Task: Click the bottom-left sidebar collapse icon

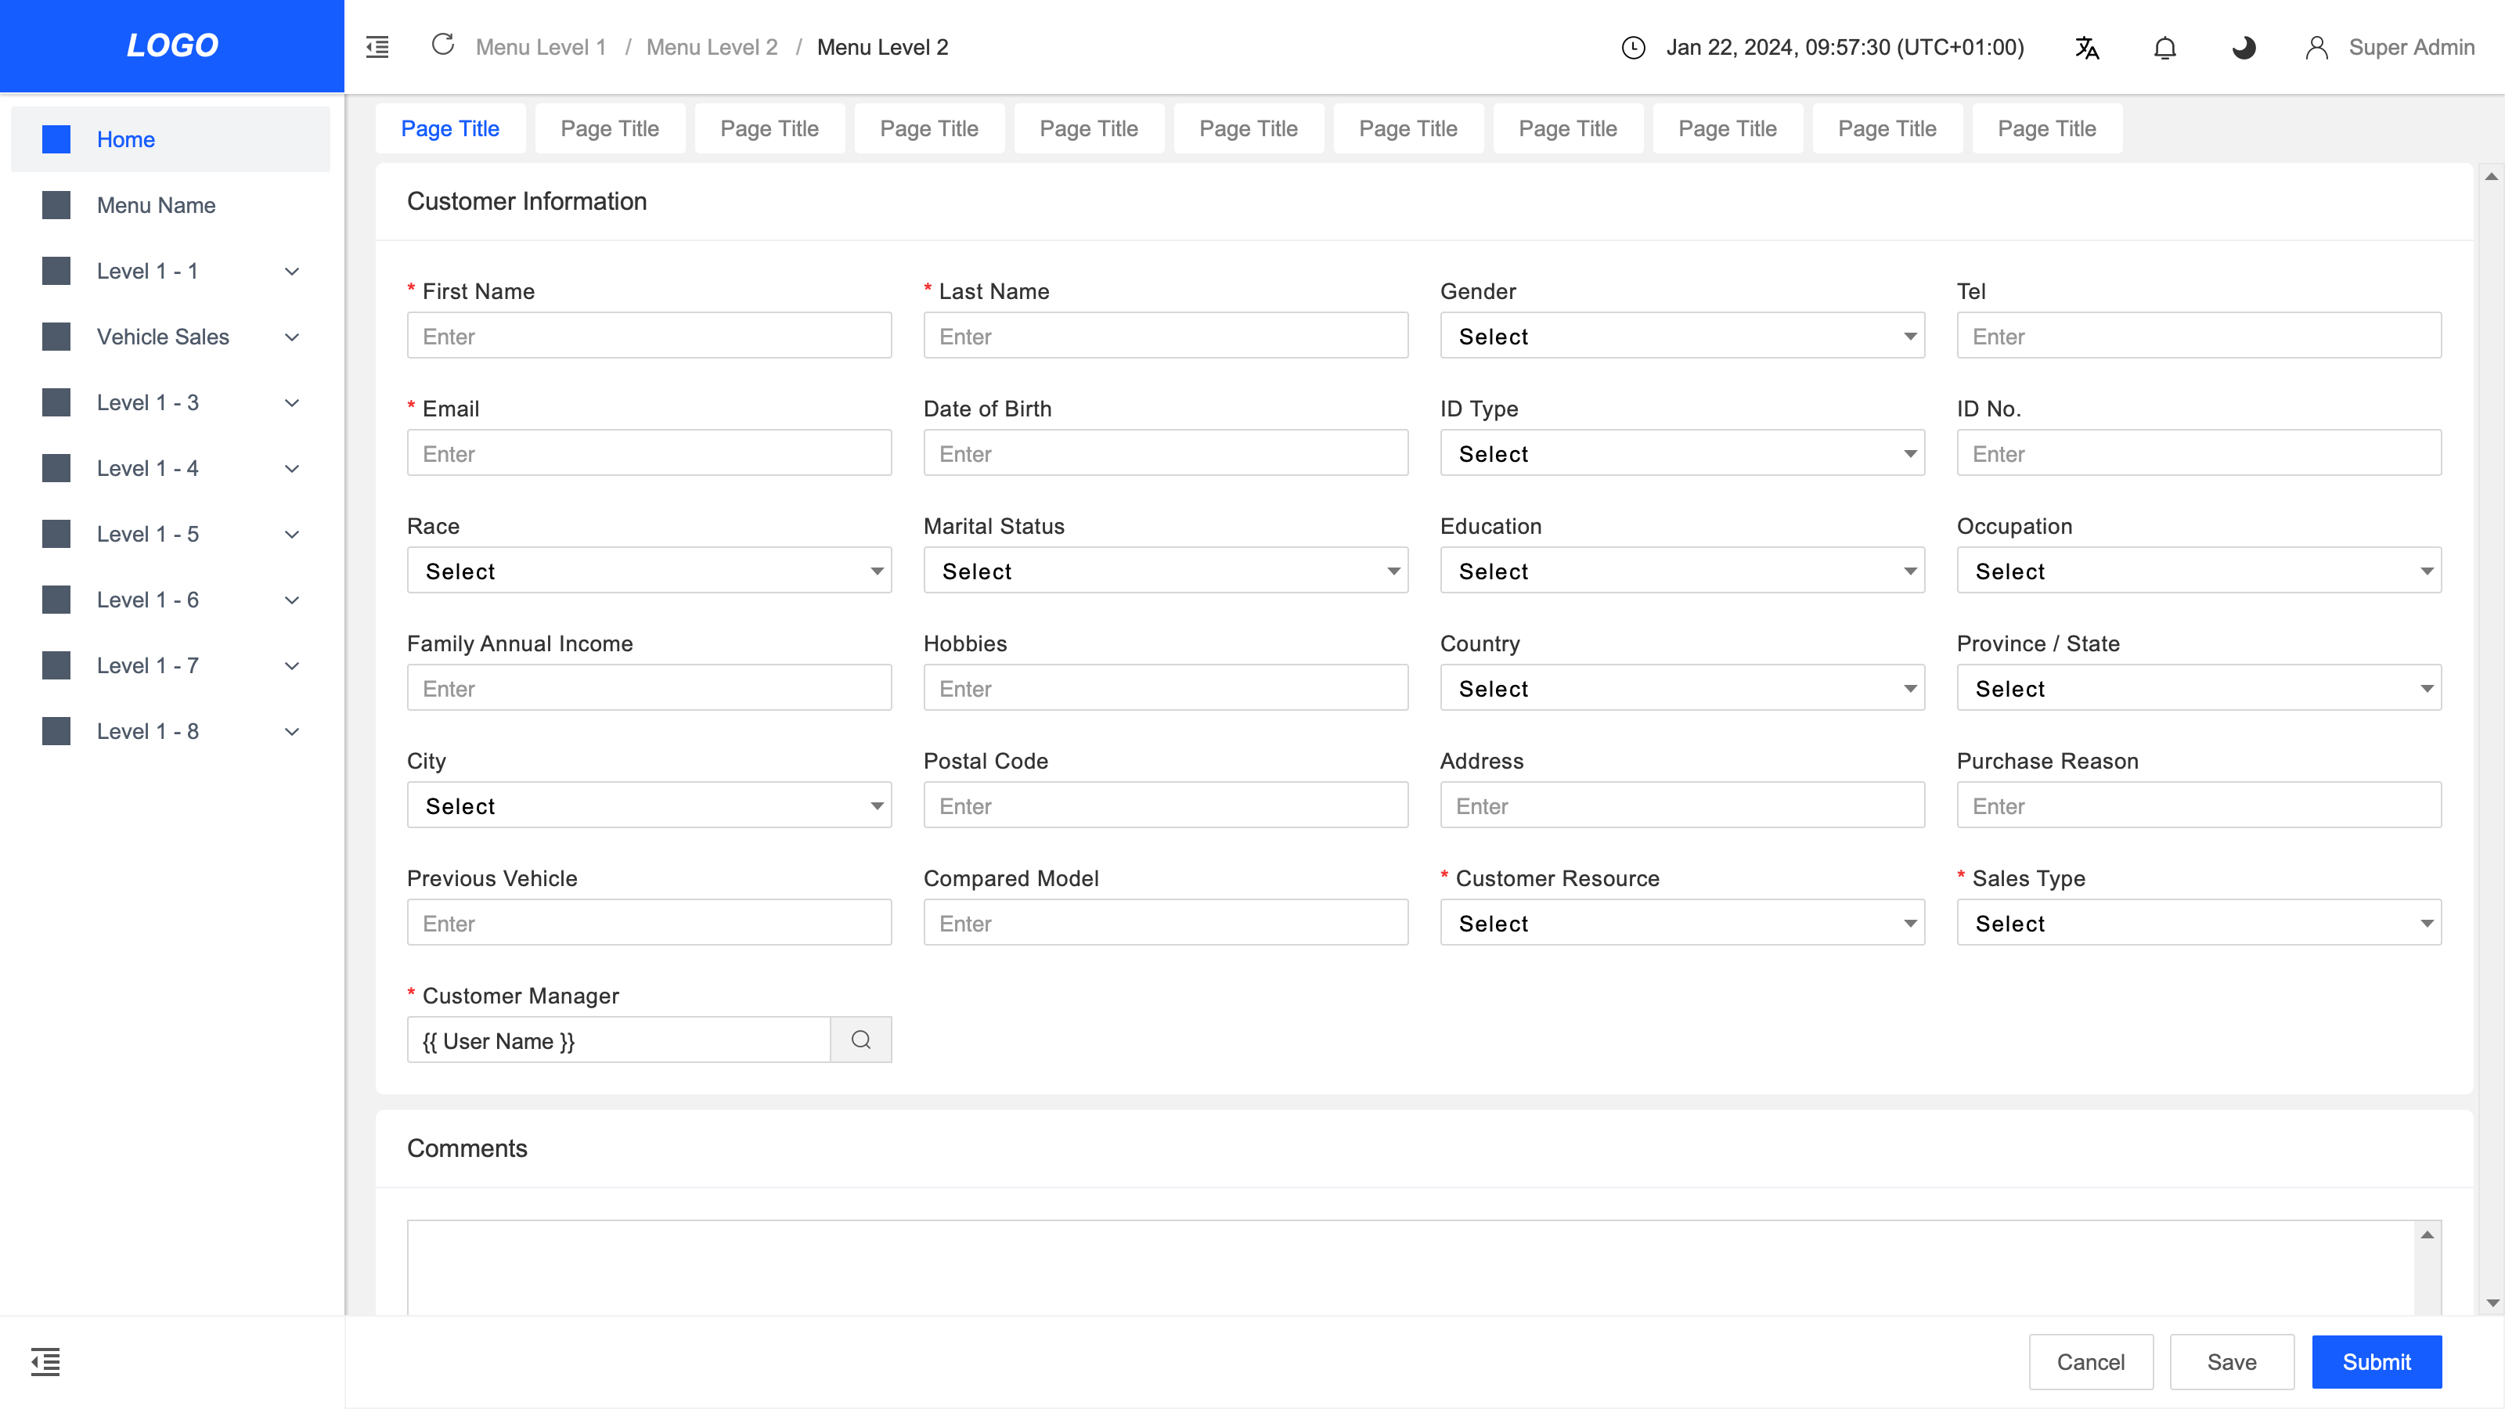Action: point(45,1361)
